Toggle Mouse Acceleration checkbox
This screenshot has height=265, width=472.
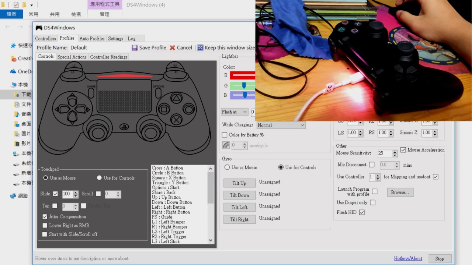(x=403, y=150)
